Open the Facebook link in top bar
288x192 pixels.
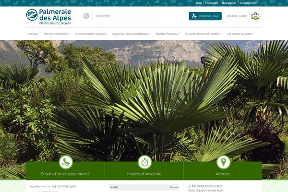coord(212,3)
